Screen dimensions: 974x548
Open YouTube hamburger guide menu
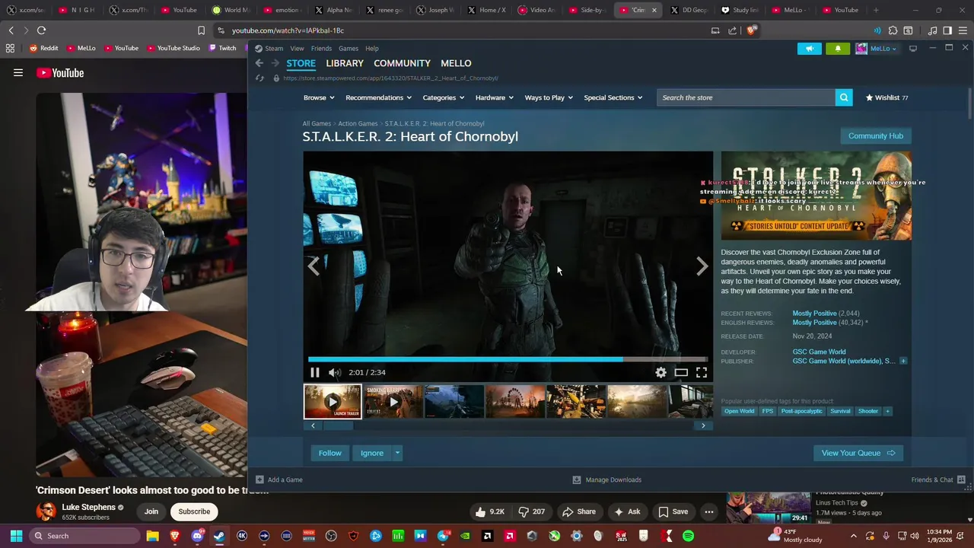coord(18,73)
